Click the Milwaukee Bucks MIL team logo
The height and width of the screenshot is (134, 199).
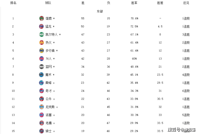[x=41, y=18]
